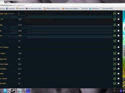The height and width of the screenshot is (93, 125).
Task: Click the green tool icon in the 174 count row
Action: click(x=115, y=25)
